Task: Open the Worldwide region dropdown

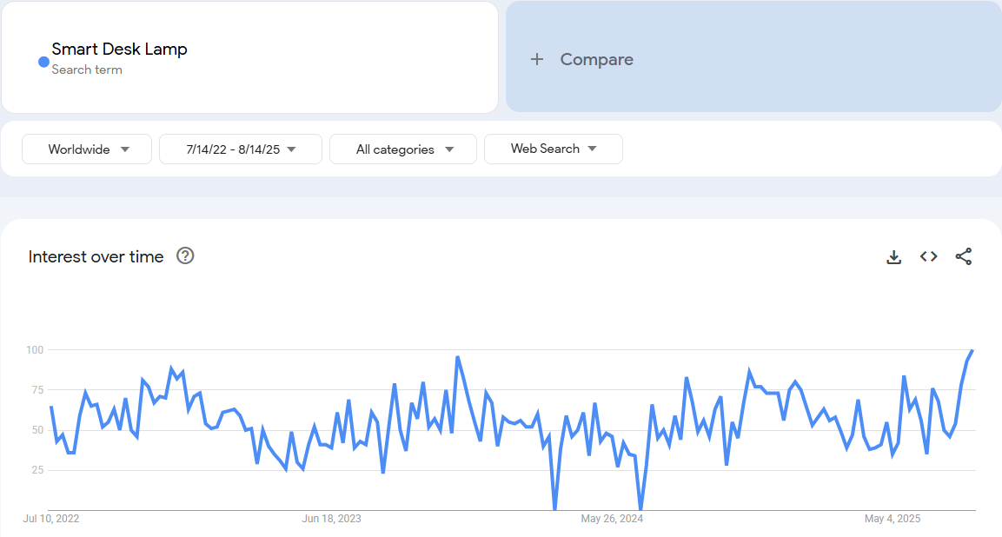Action: 87,149
